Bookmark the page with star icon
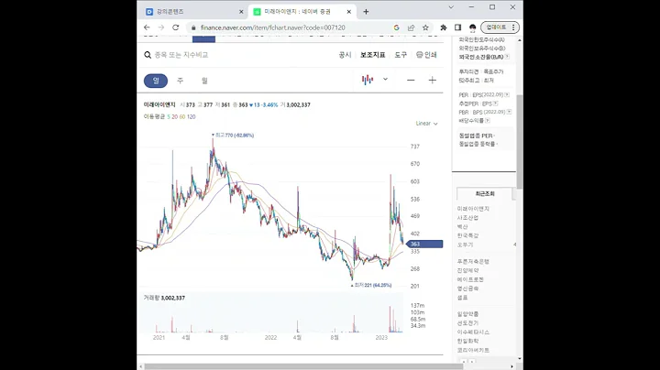660x370 pixels. click(425, 27)
